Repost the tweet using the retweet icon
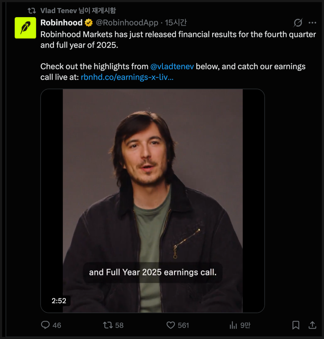Screen dimensions: 324x339 pos(108,325)
